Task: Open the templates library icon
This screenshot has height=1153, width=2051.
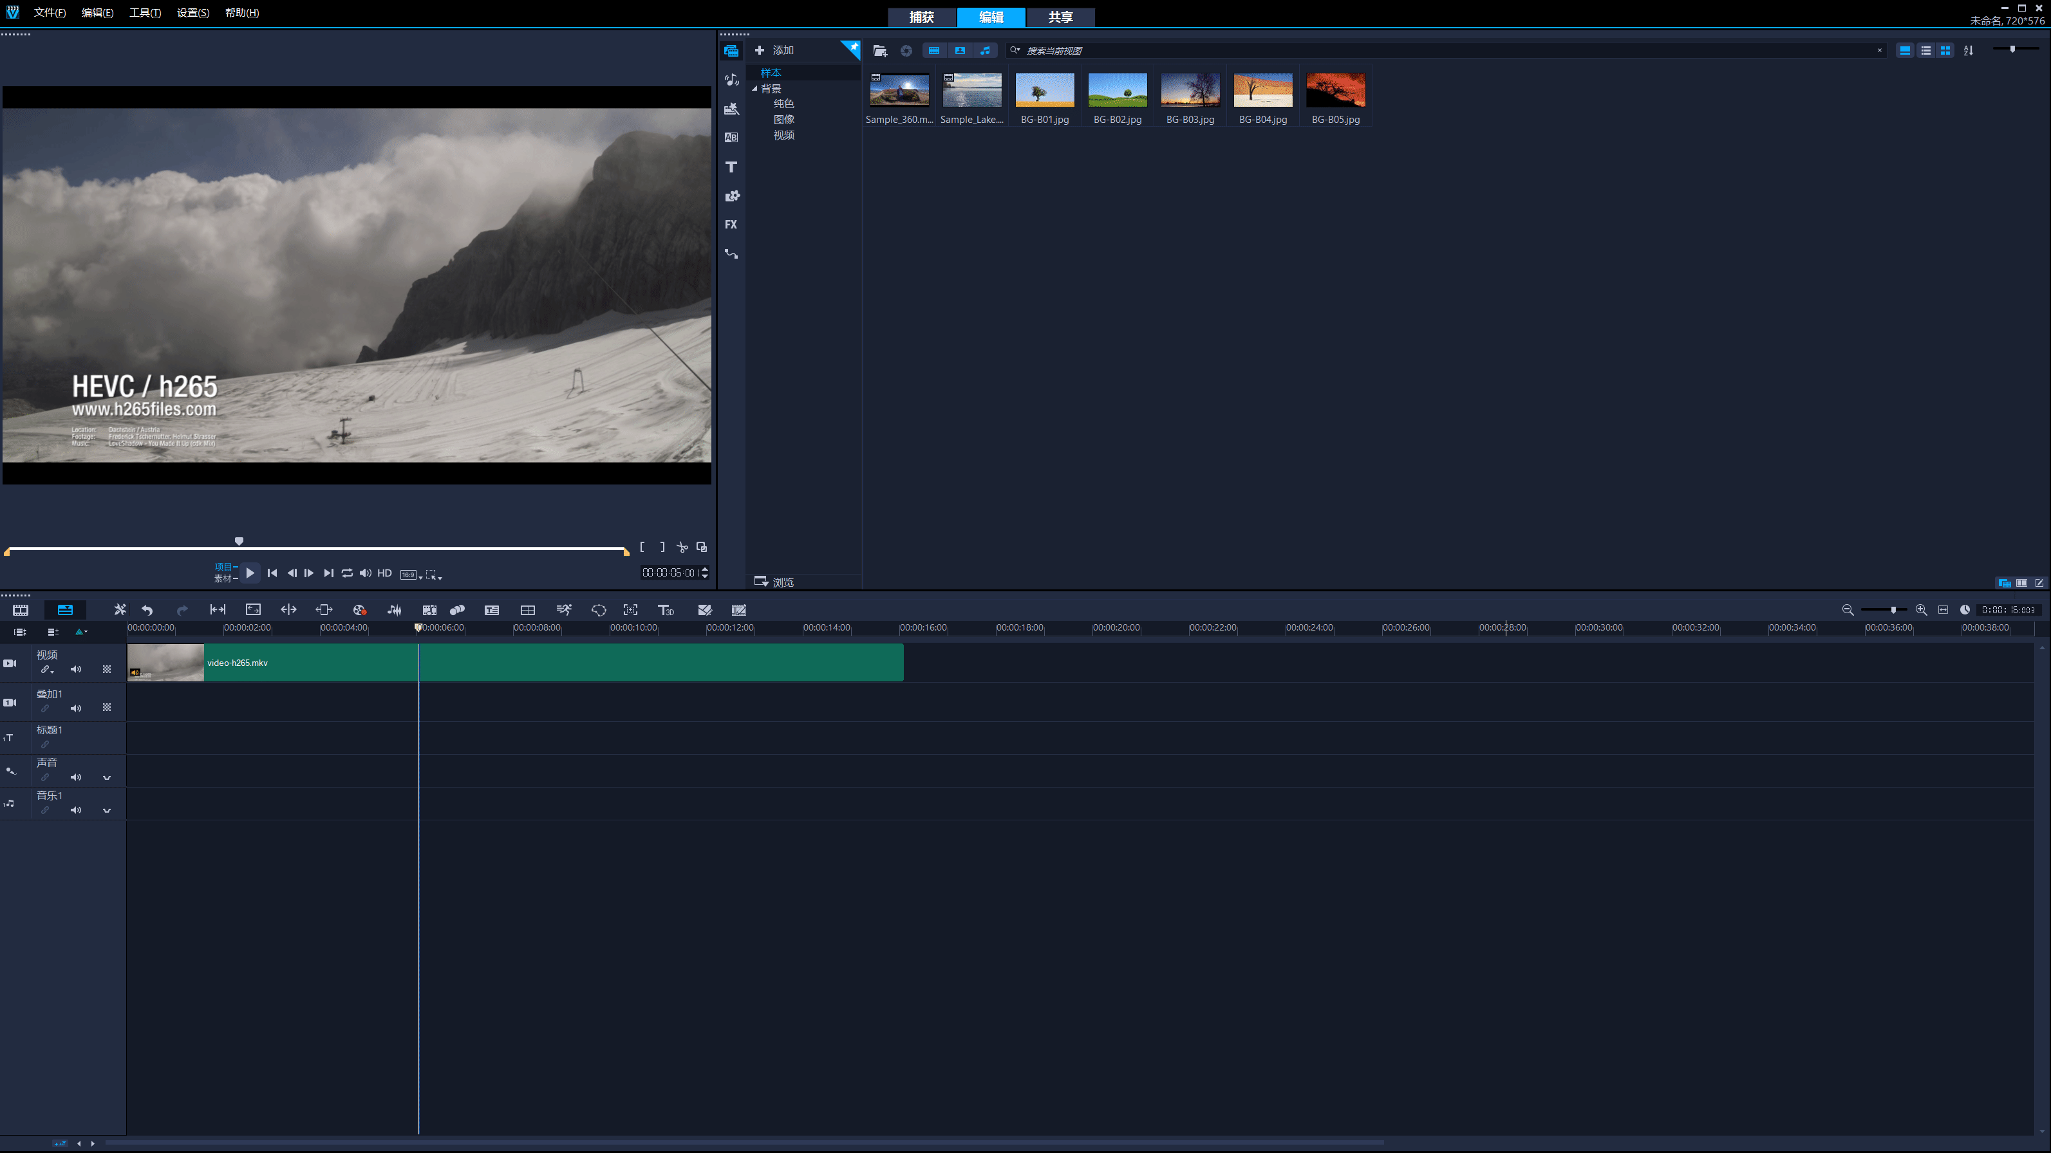Action: pyautogui.click(x=731, y=108)
